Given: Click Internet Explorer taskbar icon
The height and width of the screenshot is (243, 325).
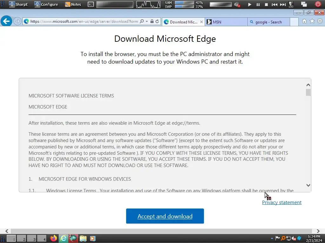Looking at the screenshot, I should (x=63, y=239).
